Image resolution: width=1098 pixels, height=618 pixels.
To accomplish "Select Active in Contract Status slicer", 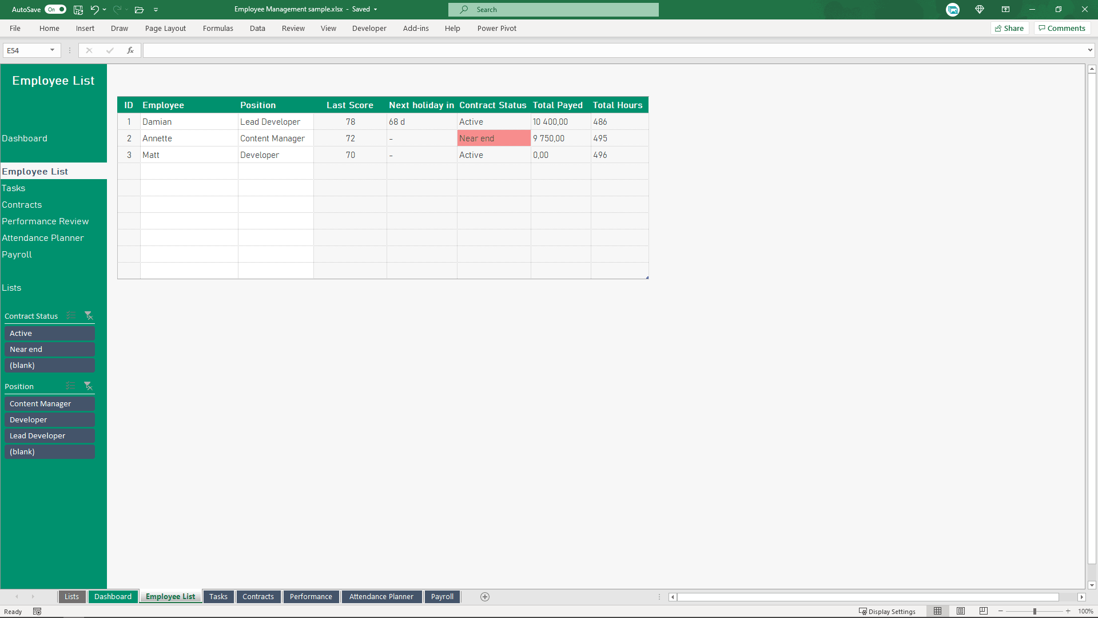I will click(50, 333).
